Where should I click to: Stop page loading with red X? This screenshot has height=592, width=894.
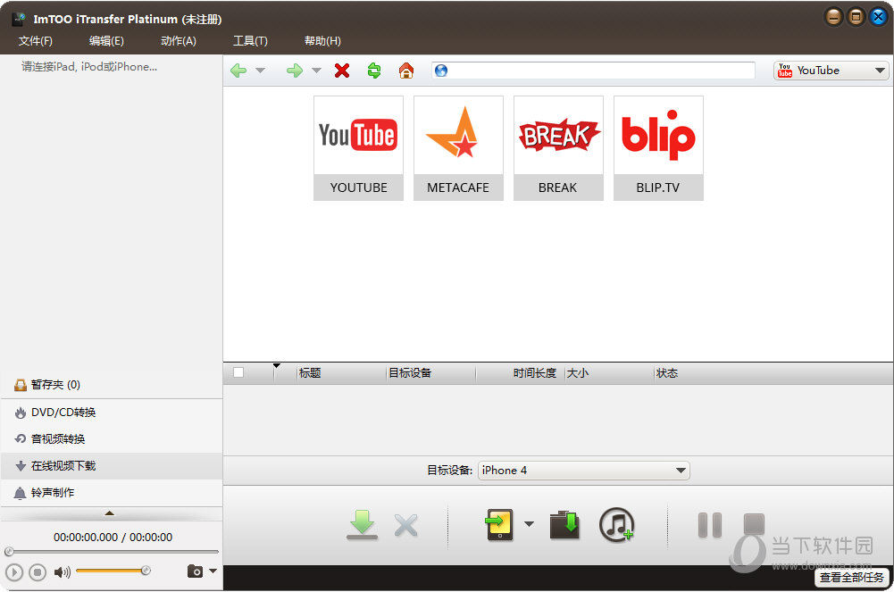point(342,71)
